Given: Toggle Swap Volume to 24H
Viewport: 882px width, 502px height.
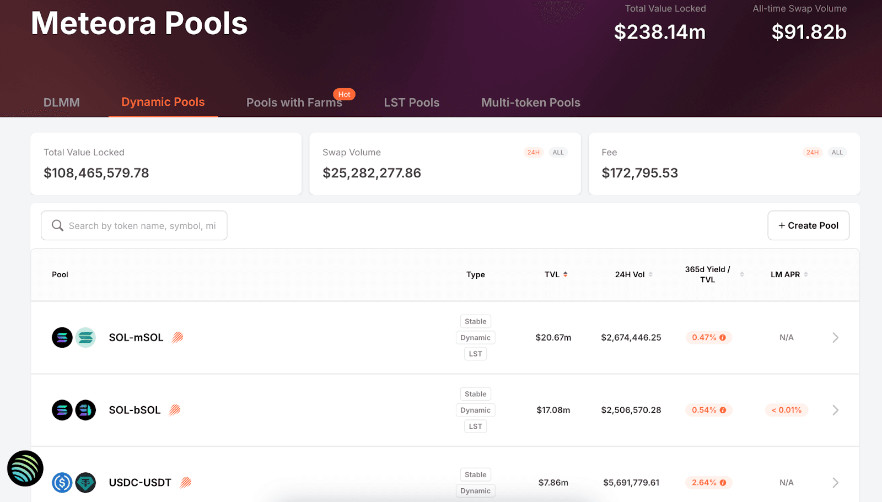Looking at the screenshot, I should pos(534,152).
